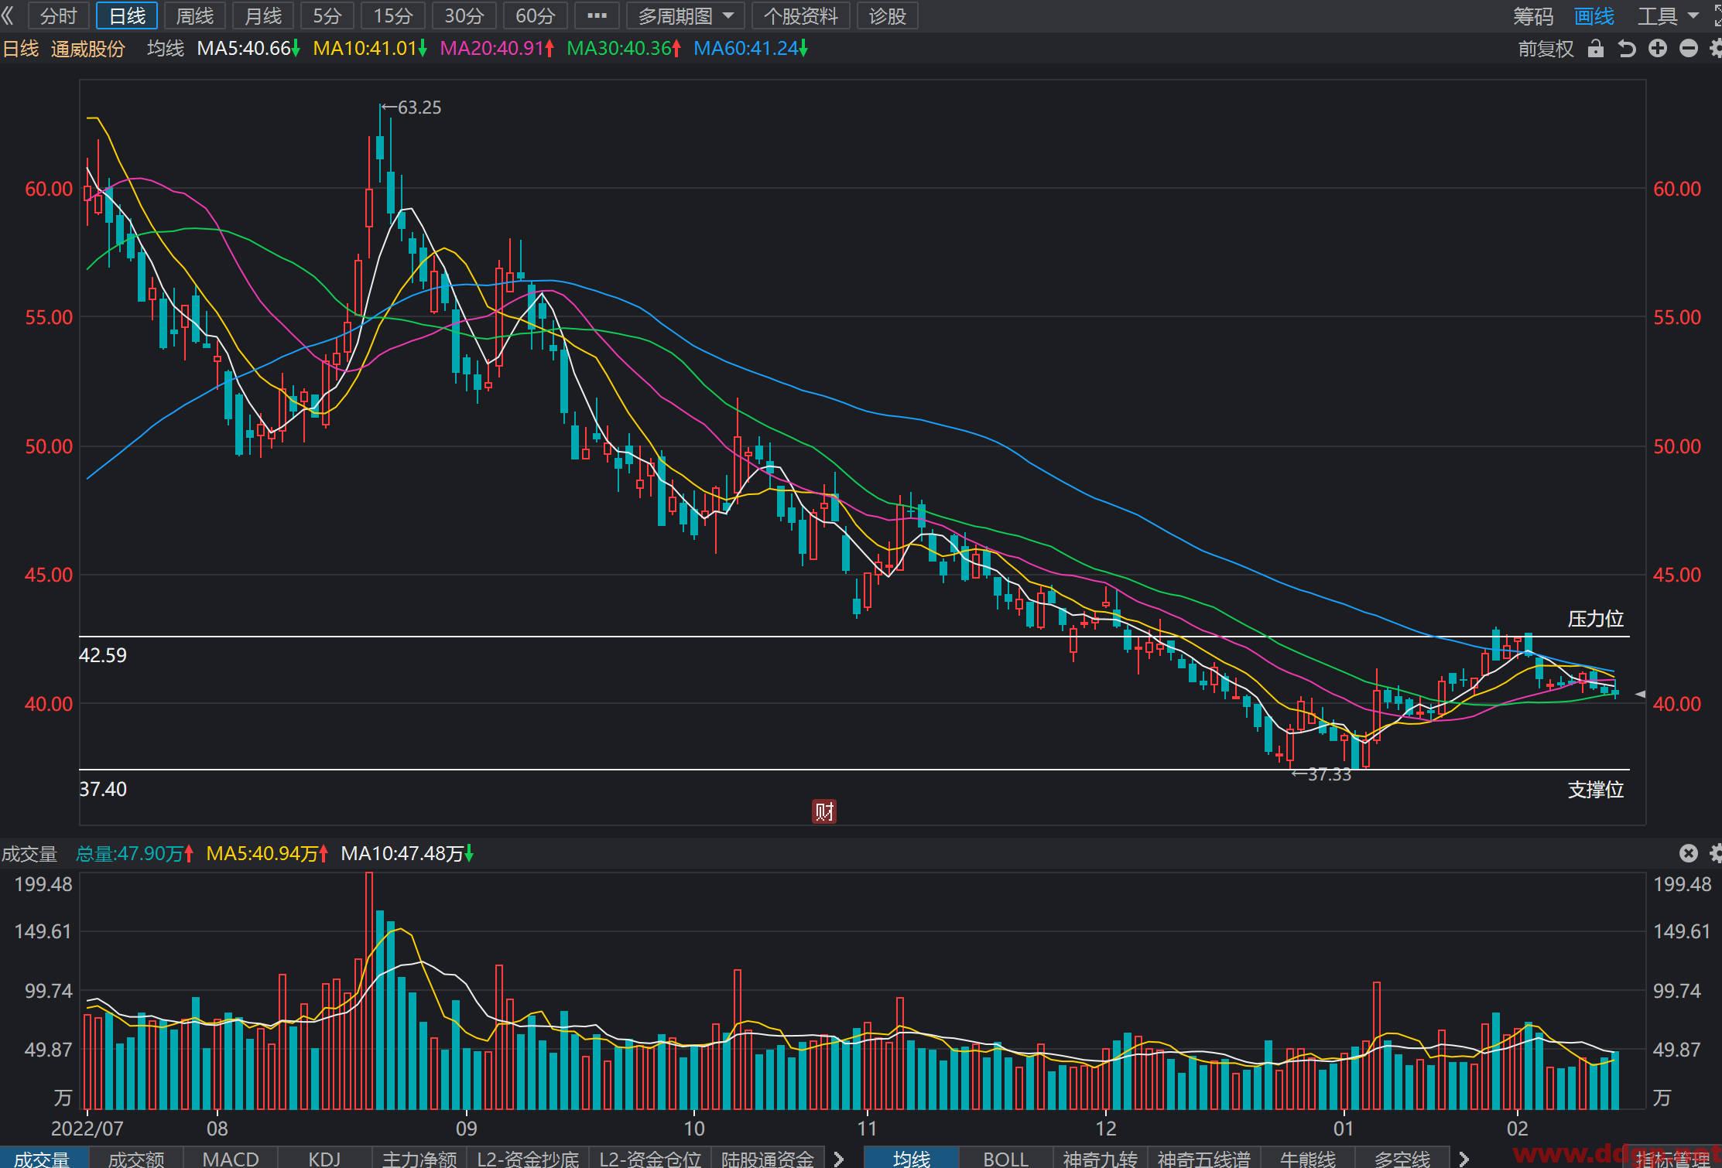The height and width of the screenshot is (1168, 1722).
Task: Select 神奇五线谱 overlay tab
Action: click(1203, 1159)
